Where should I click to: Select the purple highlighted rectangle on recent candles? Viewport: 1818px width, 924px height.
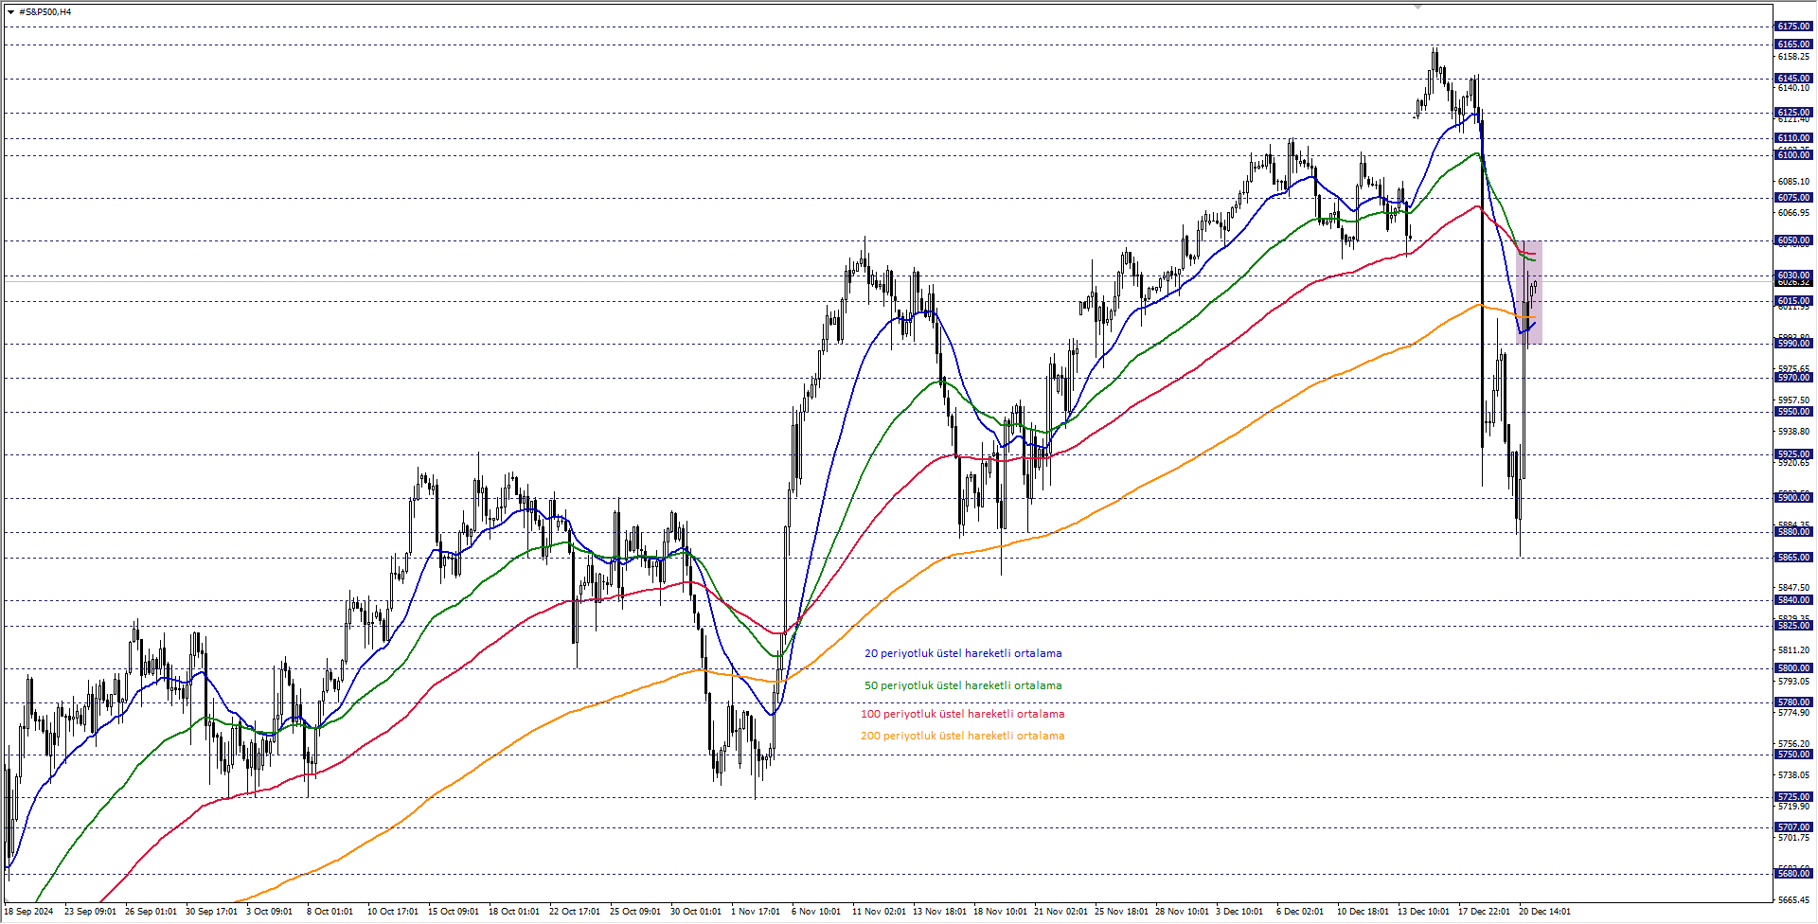[1529, 292]
